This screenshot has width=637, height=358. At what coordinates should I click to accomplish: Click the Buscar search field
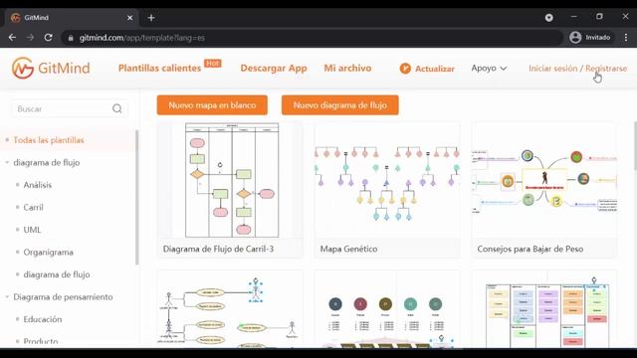pos(69,108)
